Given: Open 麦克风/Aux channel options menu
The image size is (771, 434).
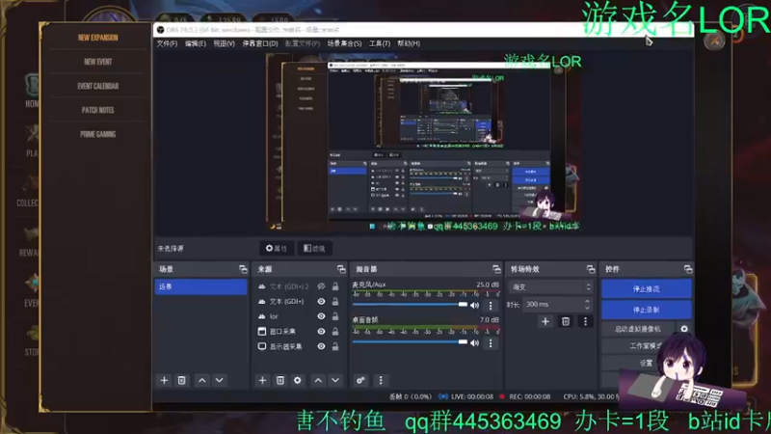Looking at the screenshot, I should click(x=491, y=306).
